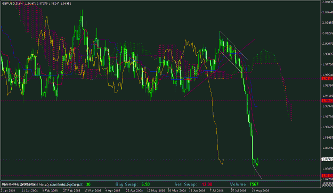Click the "Buy Swap:" label
Viewport: 333px width, 193px height.
pyautogui.click(x=127, y=184)
